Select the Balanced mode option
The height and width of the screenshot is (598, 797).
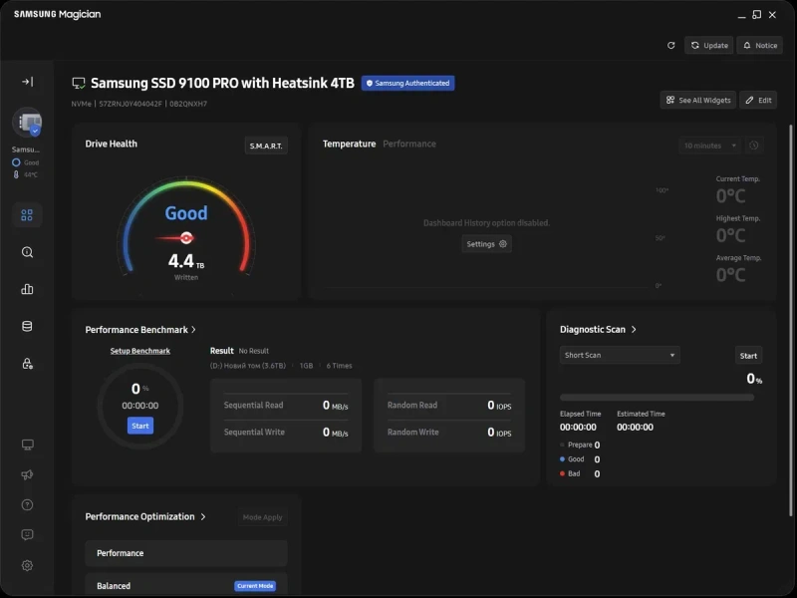(x=186, y=585)
